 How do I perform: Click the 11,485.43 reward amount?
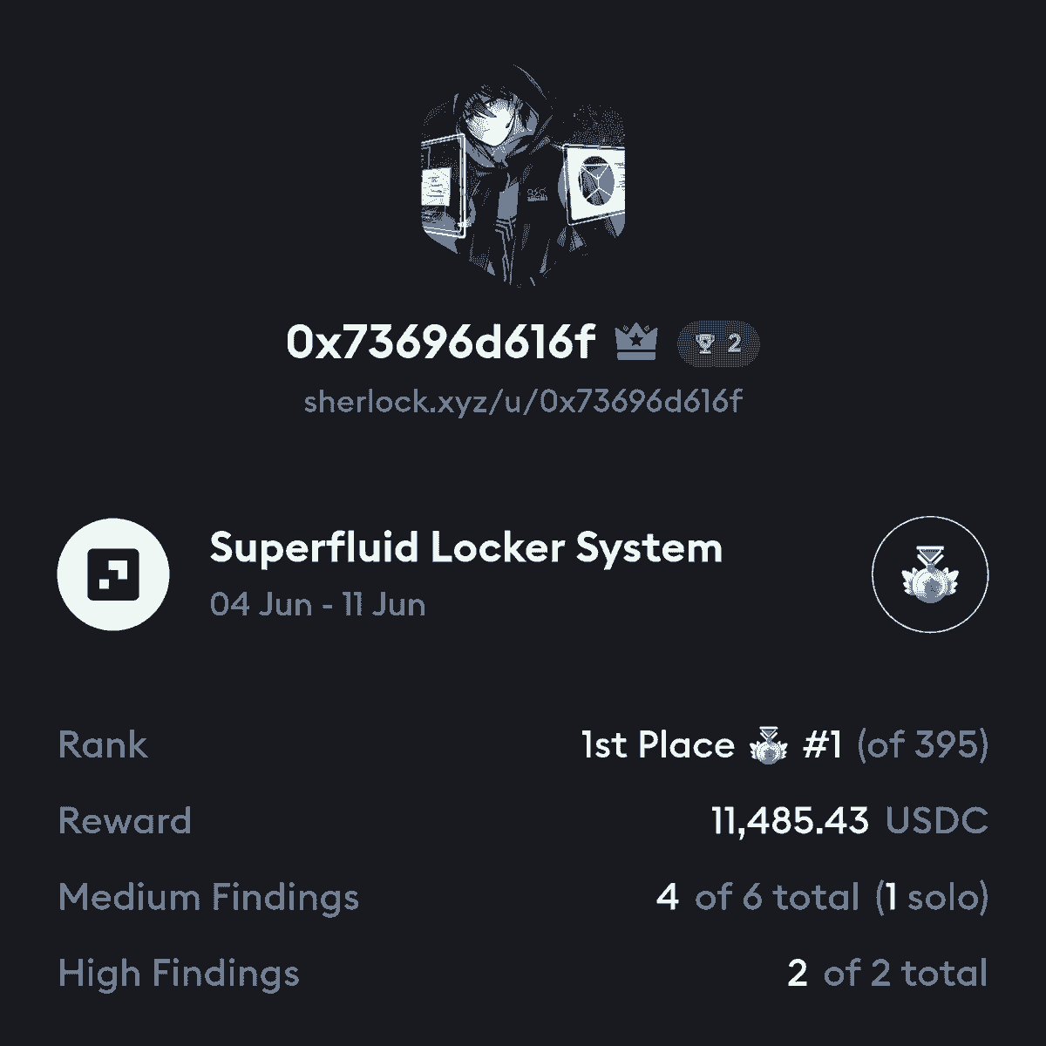[790, 821]
